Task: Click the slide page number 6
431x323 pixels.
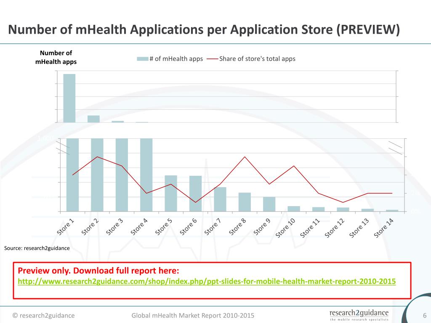Action: pyautogui.click(x=425, y=315)
